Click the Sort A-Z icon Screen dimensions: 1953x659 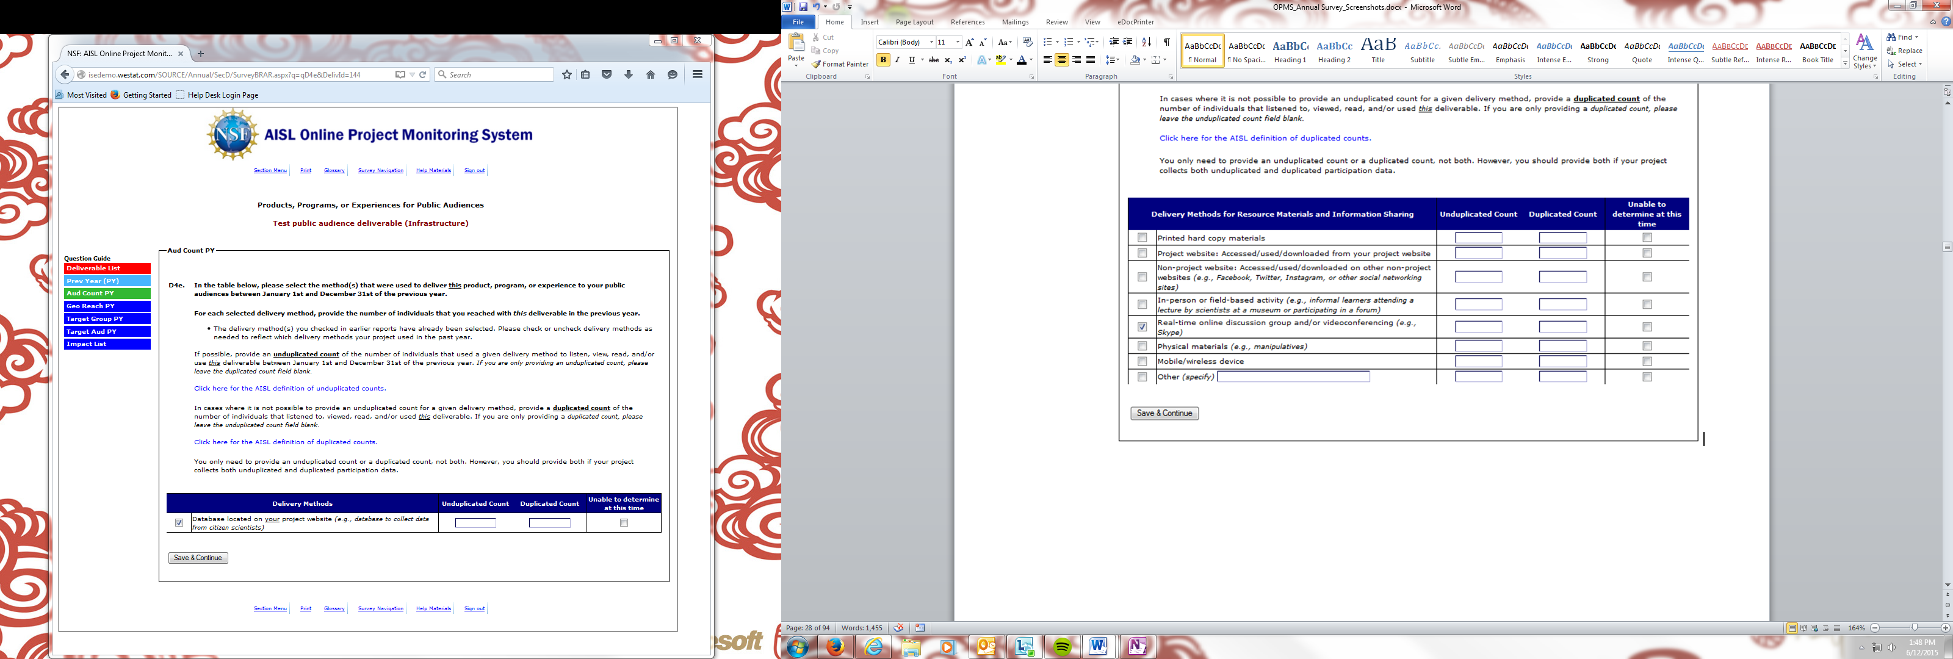(x=1146, y=41)
